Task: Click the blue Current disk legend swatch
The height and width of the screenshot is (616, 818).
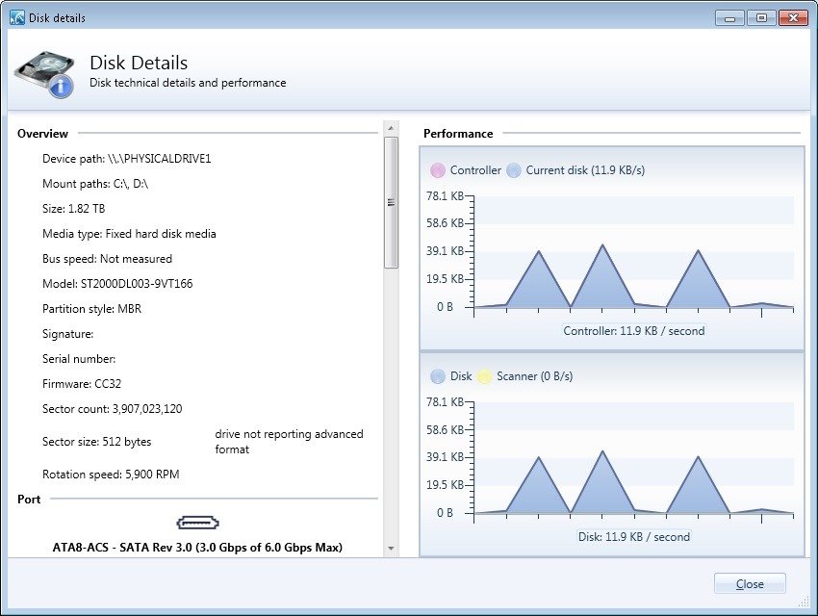Action: 513,170
